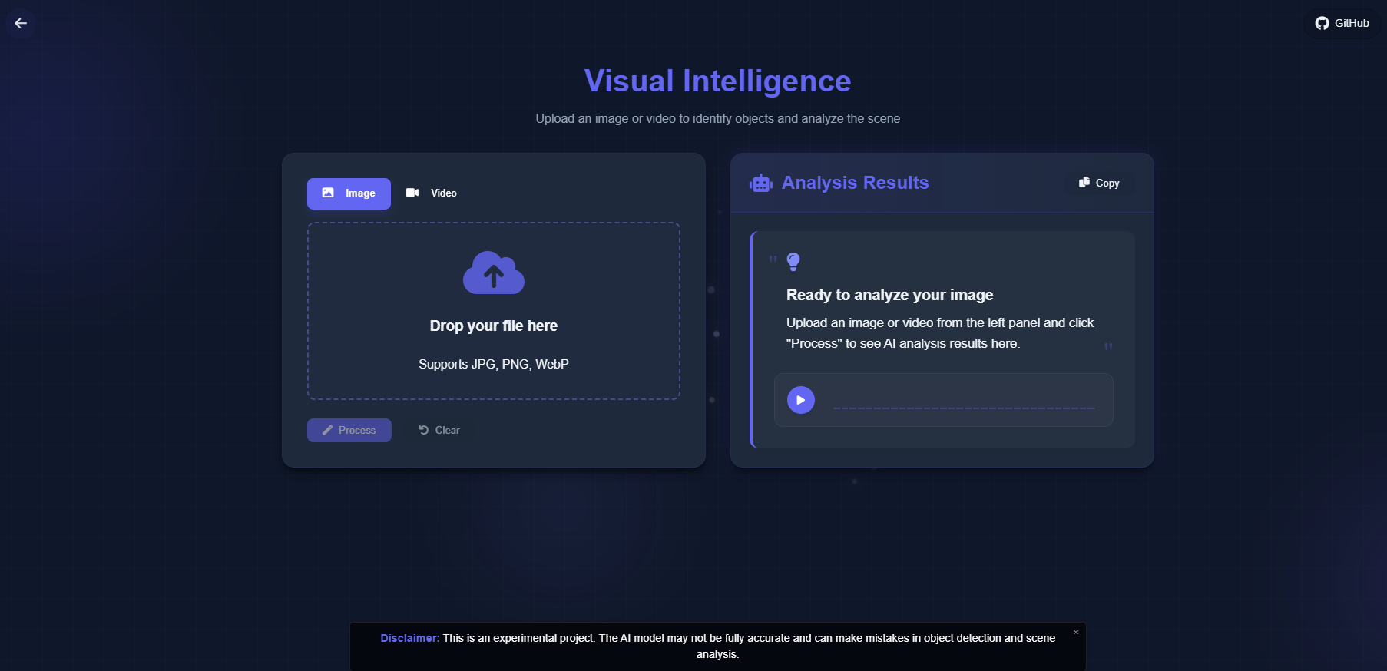1387x671 pixels.
Task: Click the lightbulb icon in results card
Action: tap(793, 262)
